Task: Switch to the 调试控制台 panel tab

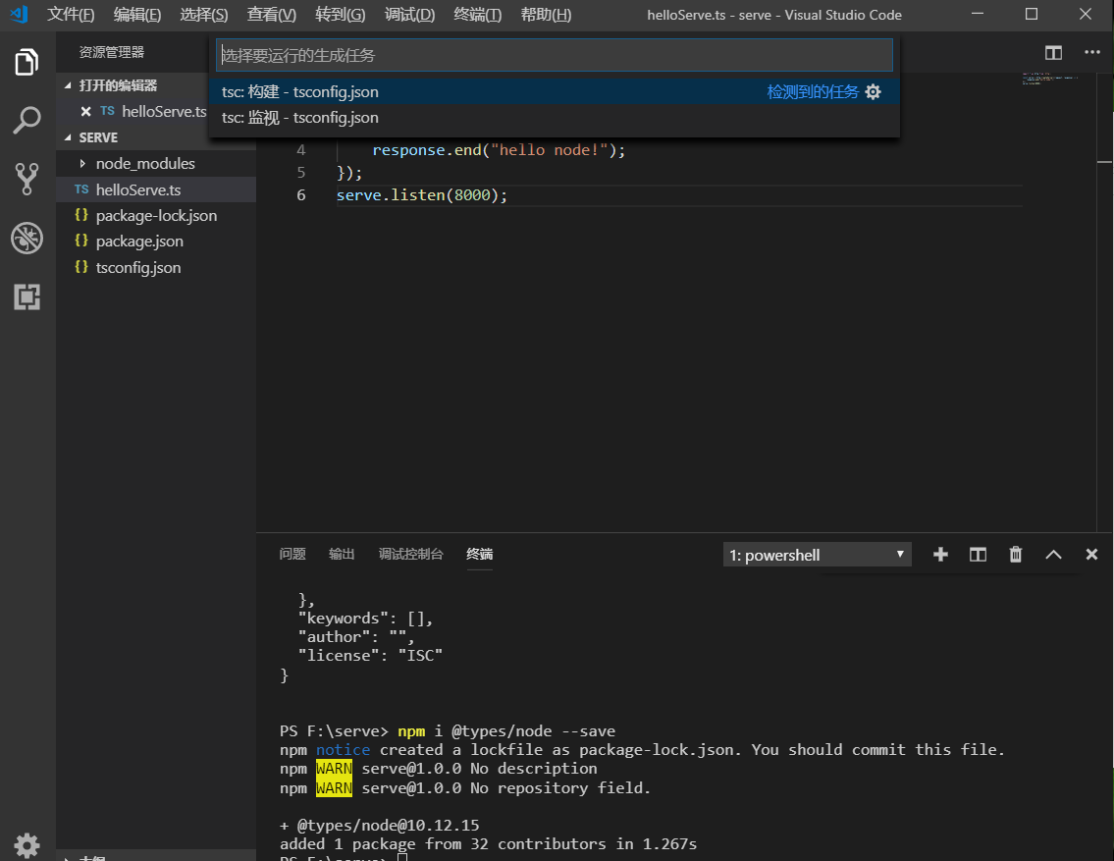Action: pos(410,554)
